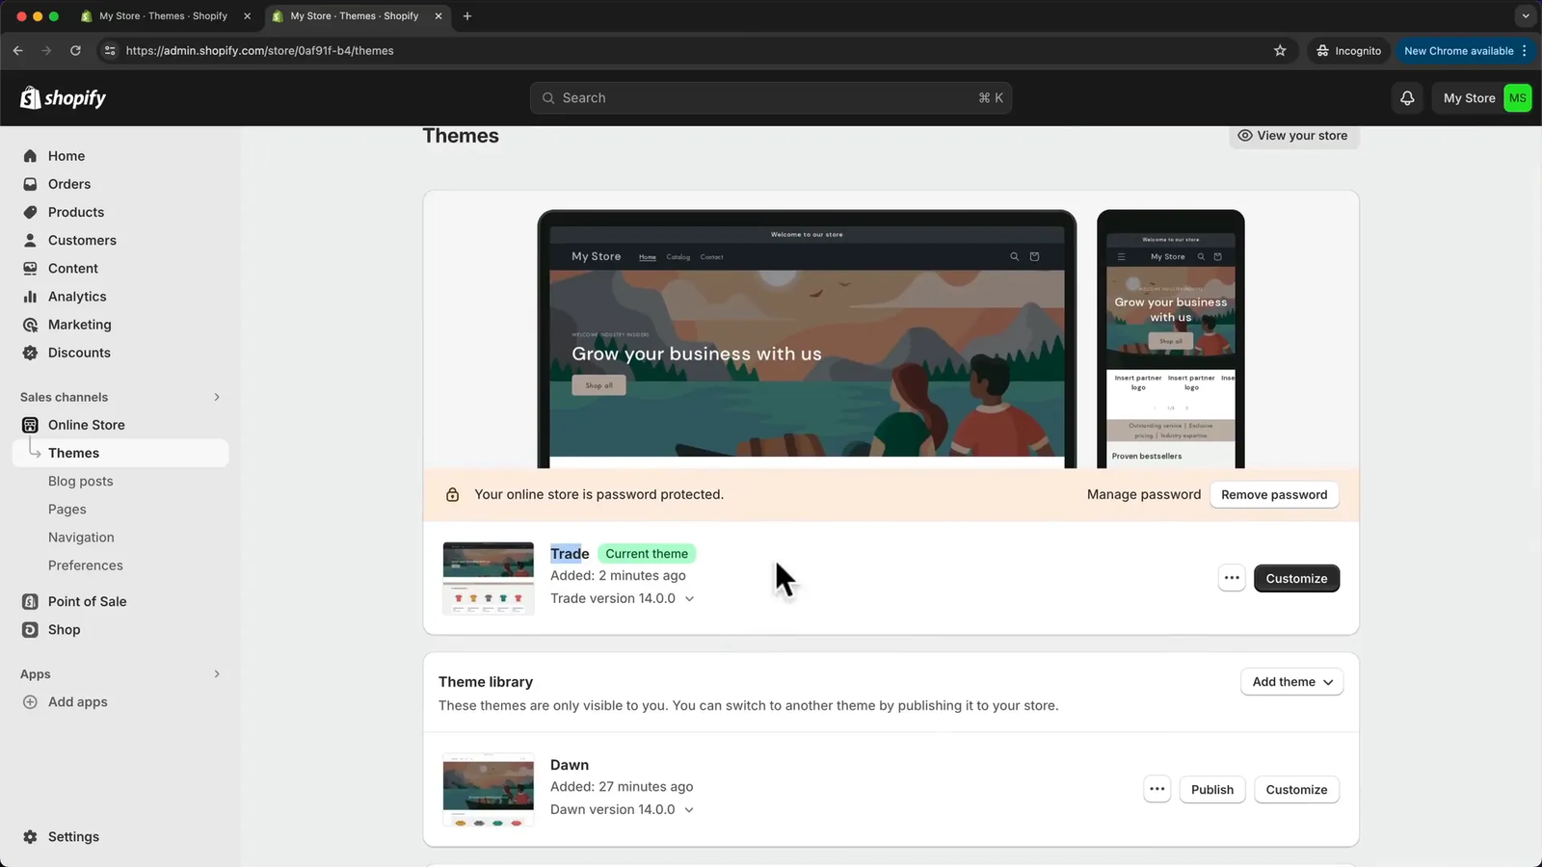The image size is (1542, 867).
Task: Click the Products tag icon
Action: [x=30, y=212]
